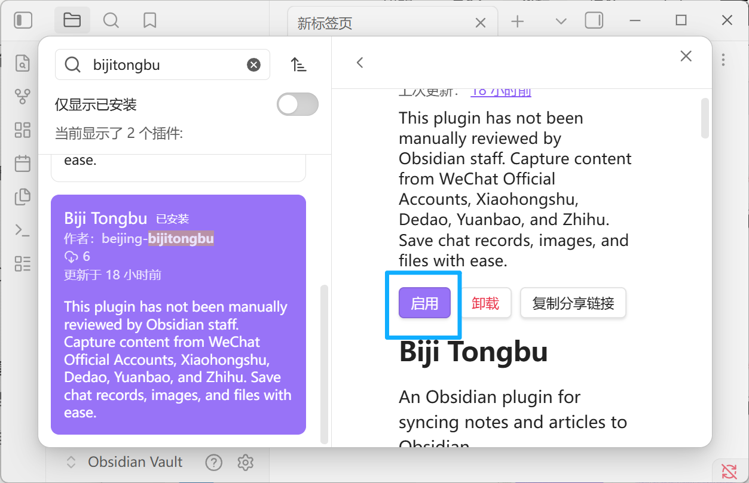
Task: Clear the bijitongbu search text
Action: pos(254,64)
